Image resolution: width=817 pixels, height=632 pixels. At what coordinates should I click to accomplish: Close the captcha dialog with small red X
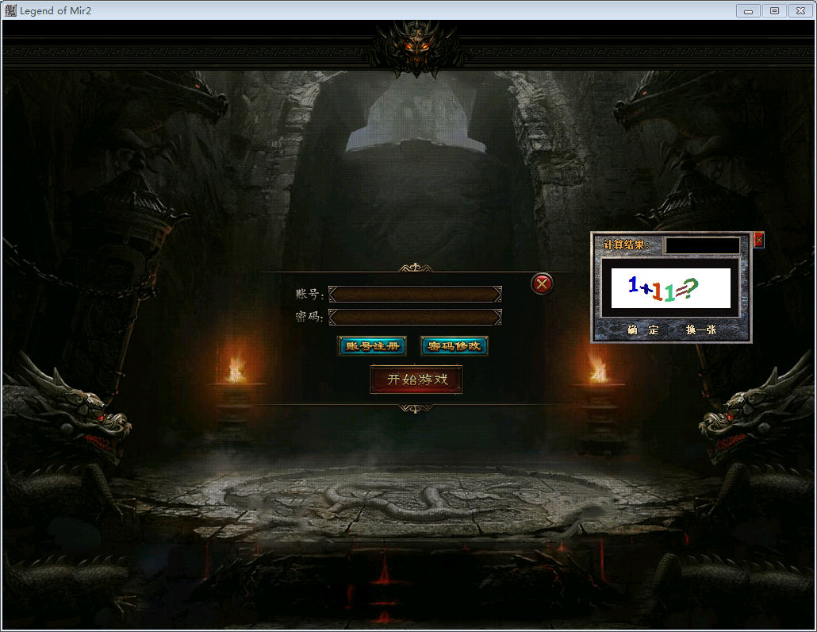click(759, 240)
